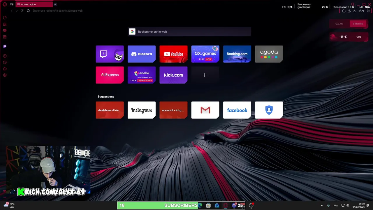Open the AI assistant button

click(x=361, y=11)
